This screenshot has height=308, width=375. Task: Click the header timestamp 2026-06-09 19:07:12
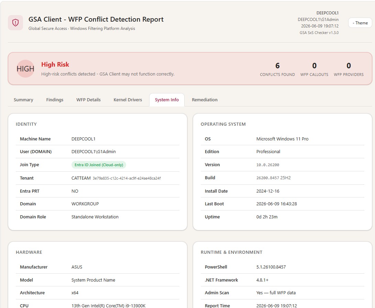coord(320,26)
